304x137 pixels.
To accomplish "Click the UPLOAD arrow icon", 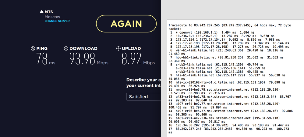I will coord(118,48).
